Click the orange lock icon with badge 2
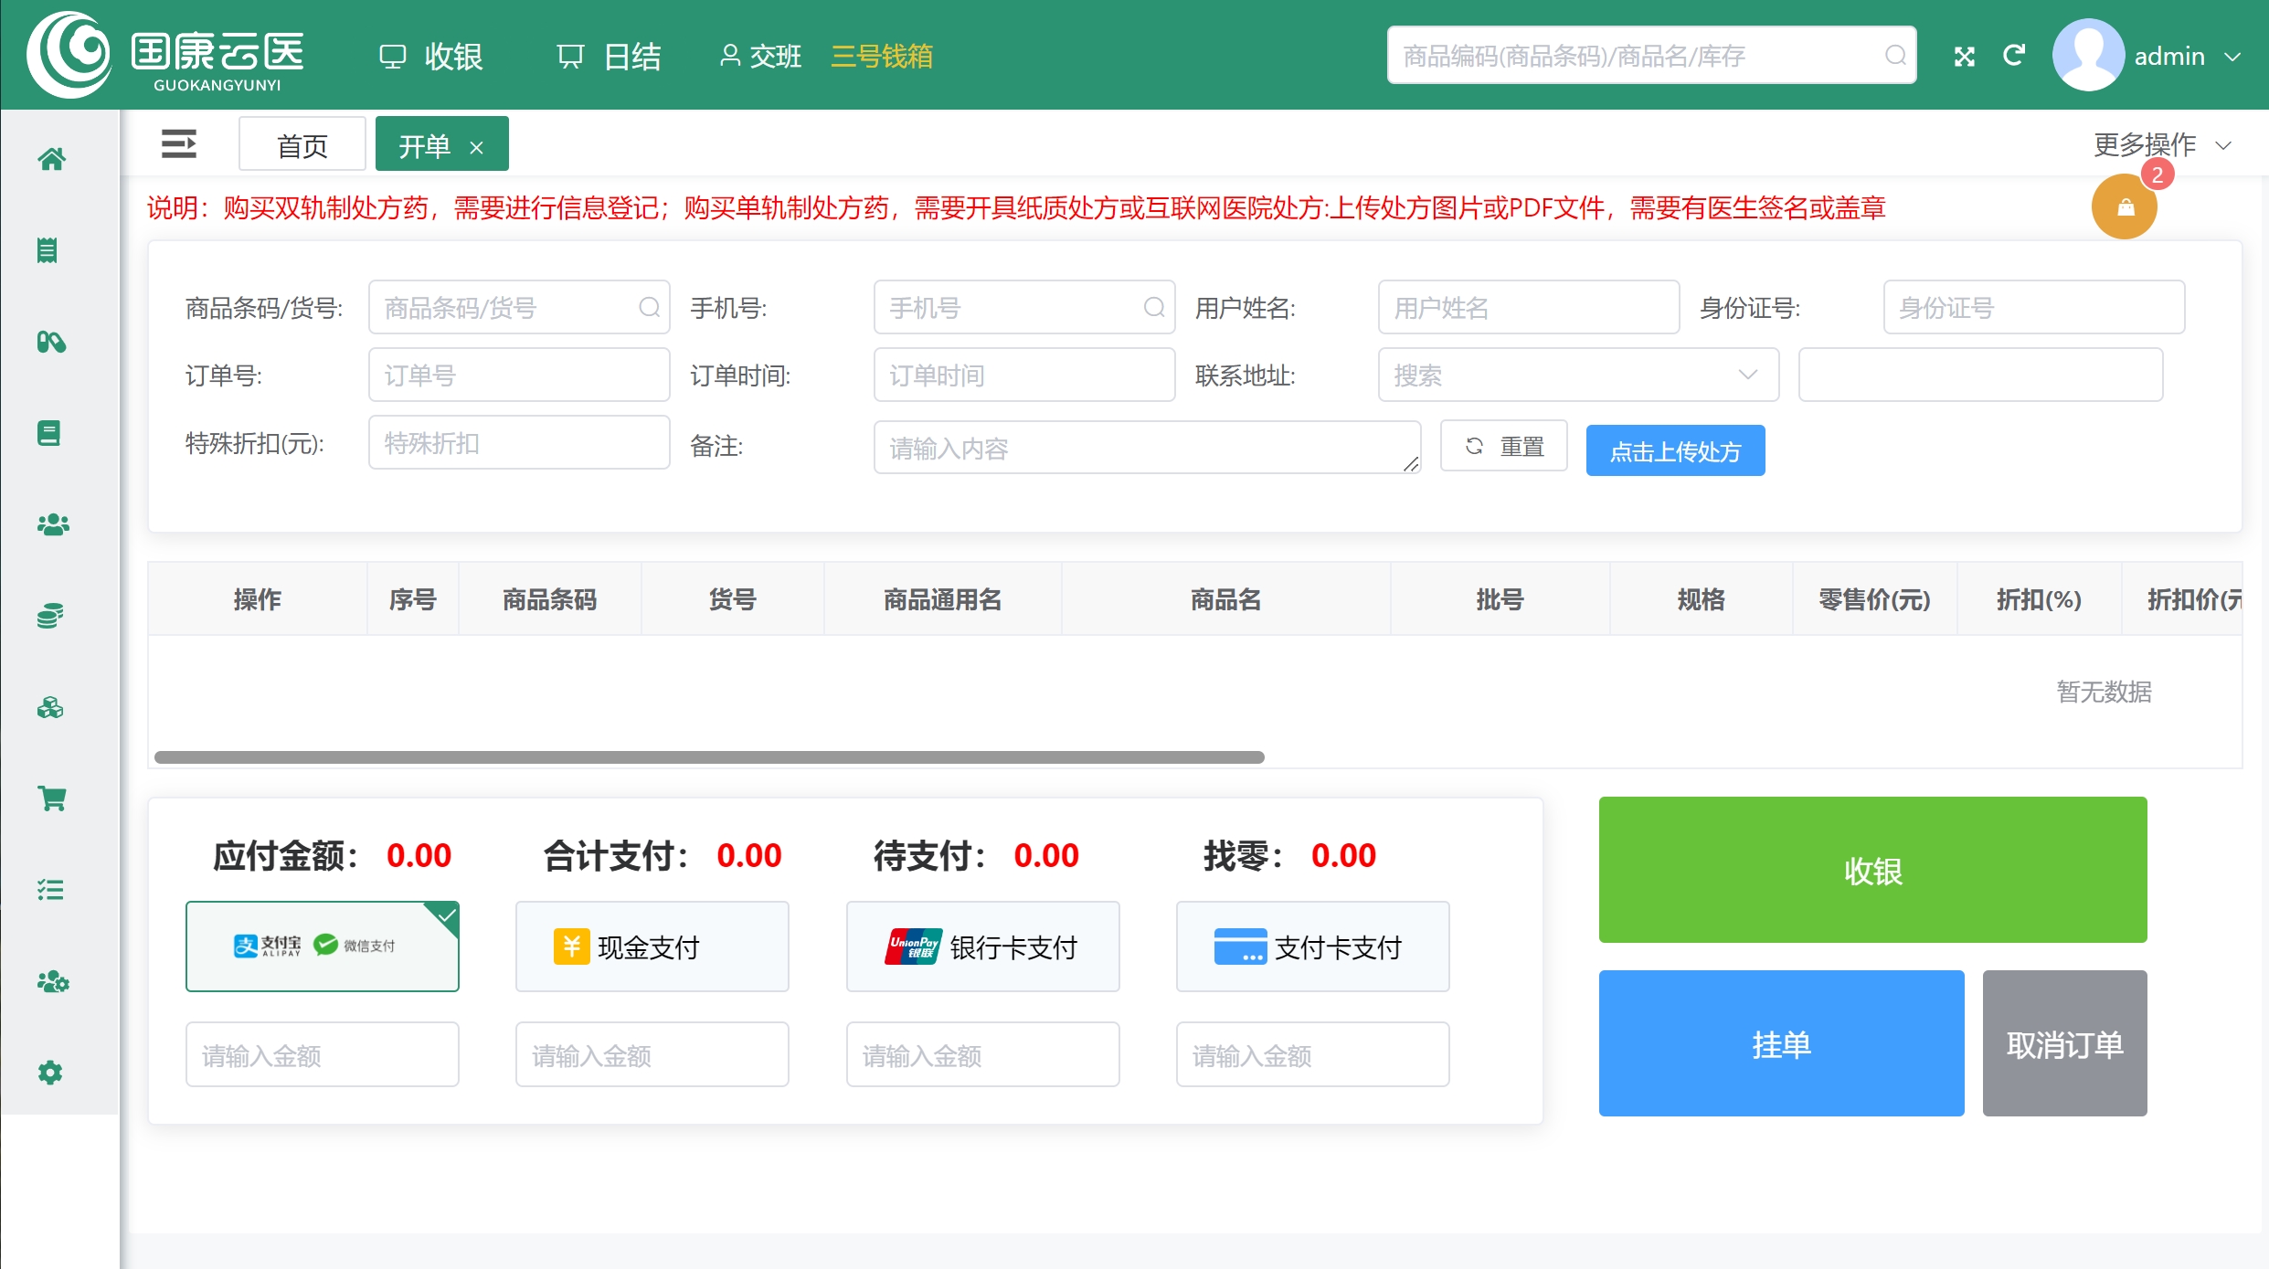Image resolution: width=2269 pixels, height=1269 pixels. (2124, 206)
